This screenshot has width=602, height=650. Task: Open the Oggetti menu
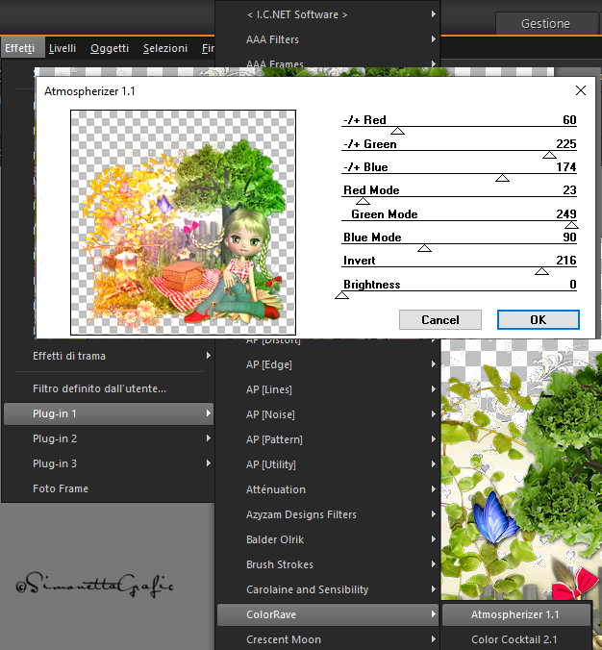[110, 48]
